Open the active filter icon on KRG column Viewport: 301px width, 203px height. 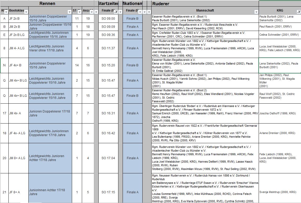[298, 12]
